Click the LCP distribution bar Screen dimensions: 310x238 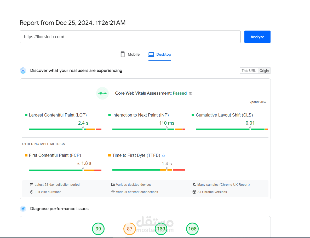coord(65,129)
